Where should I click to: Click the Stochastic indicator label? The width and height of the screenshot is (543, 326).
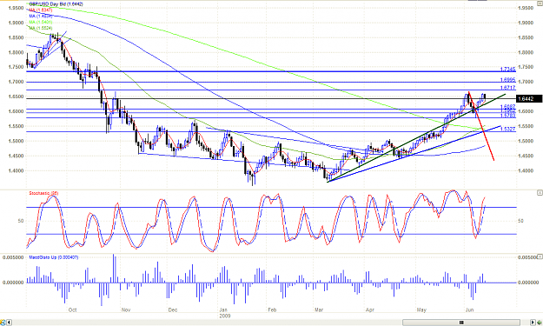point(43,193)
